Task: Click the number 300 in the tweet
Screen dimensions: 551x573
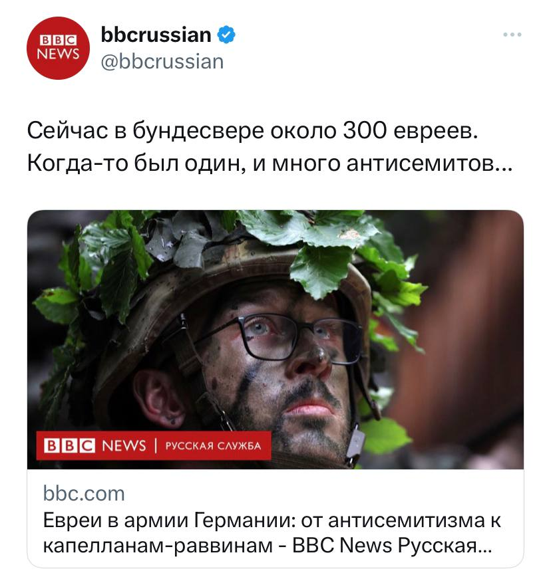Action: (365, 130)
